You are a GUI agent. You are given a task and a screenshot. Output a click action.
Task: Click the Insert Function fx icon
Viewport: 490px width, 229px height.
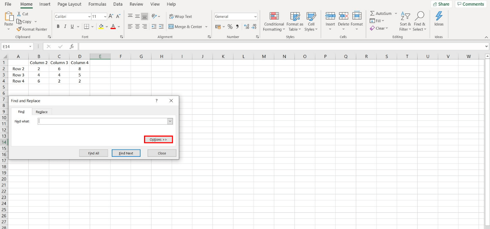72,46
